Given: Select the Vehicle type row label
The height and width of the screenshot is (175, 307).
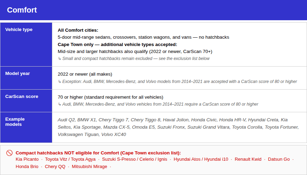Looking at the screenshot, I should click(19, 30).
